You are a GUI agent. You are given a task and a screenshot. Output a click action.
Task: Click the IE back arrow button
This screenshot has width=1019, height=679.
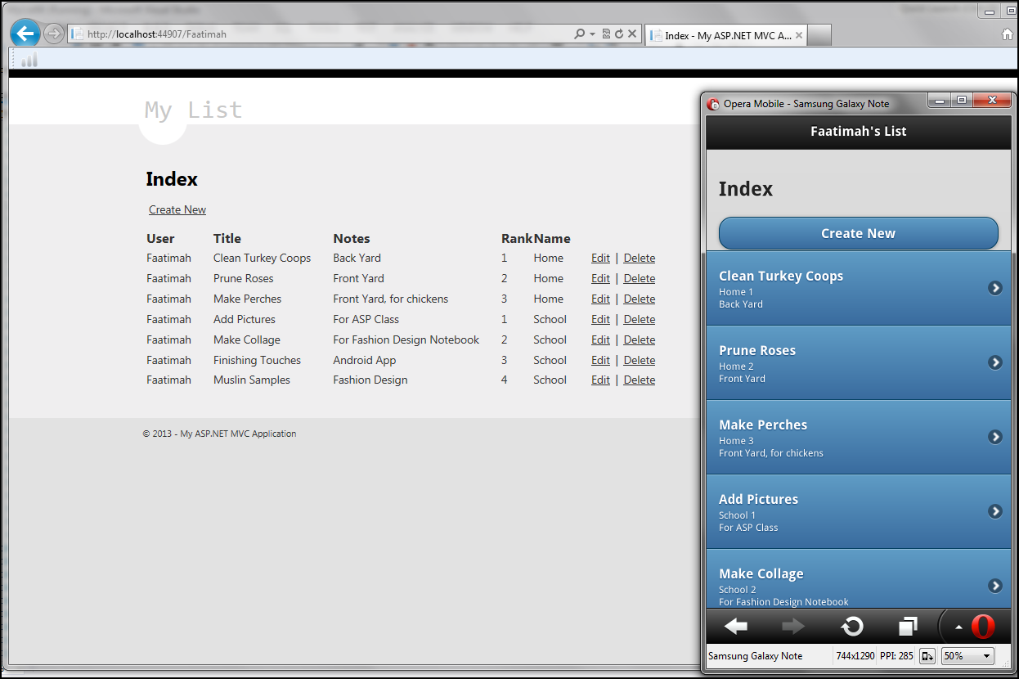(25, 34)
